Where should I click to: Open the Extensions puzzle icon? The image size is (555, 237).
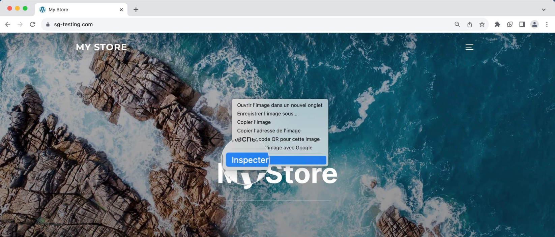tap(497, 24)
